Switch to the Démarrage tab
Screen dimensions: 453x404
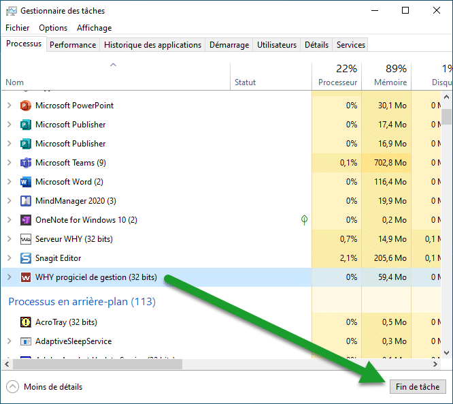click(x=229, y=45)
